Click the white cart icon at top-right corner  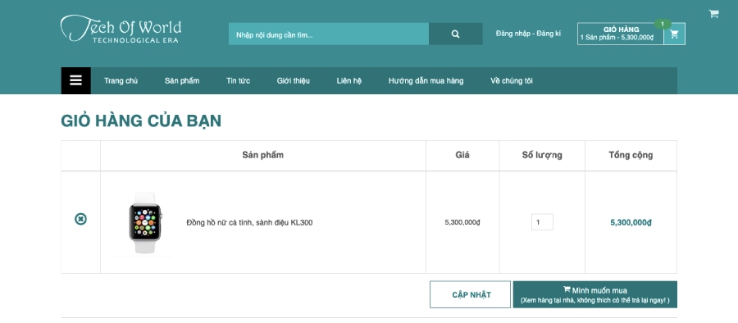click(x=713, y=14)
